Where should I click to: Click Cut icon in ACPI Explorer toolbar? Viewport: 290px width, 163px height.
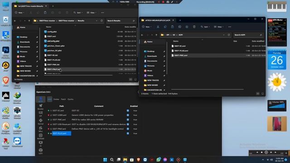point(158,27)
